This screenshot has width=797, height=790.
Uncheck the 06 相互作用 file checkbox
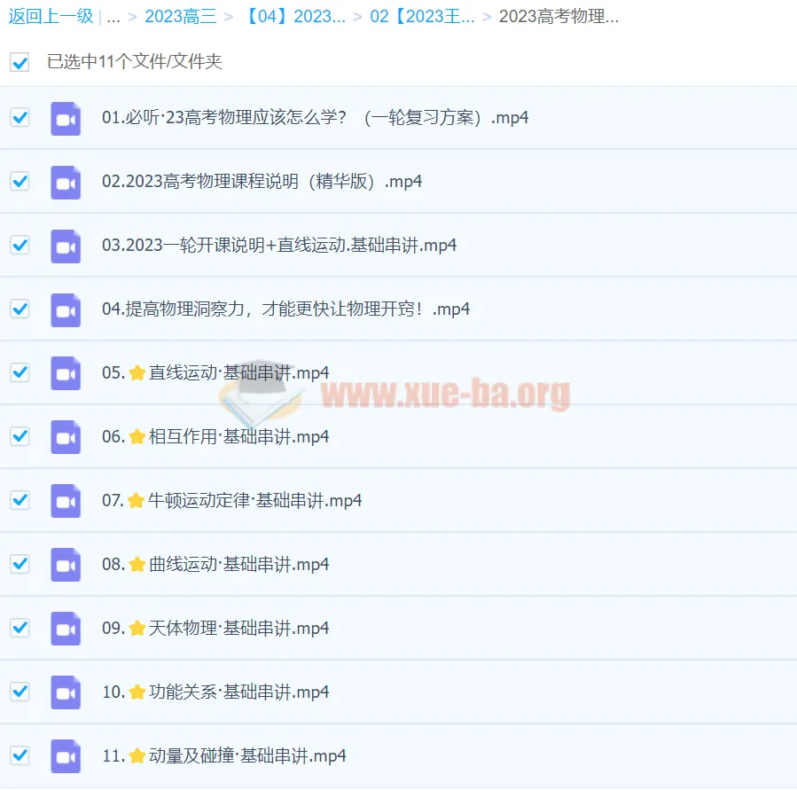(20, 436)
